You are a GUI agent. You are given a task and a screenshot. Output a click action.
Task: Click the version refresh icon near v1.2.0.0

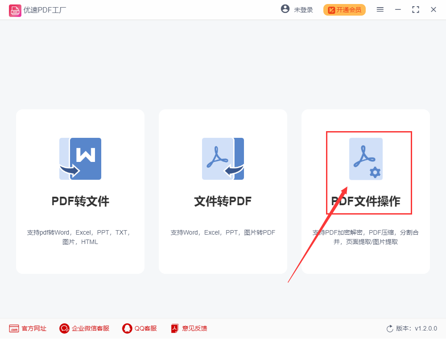pos(389,328)
